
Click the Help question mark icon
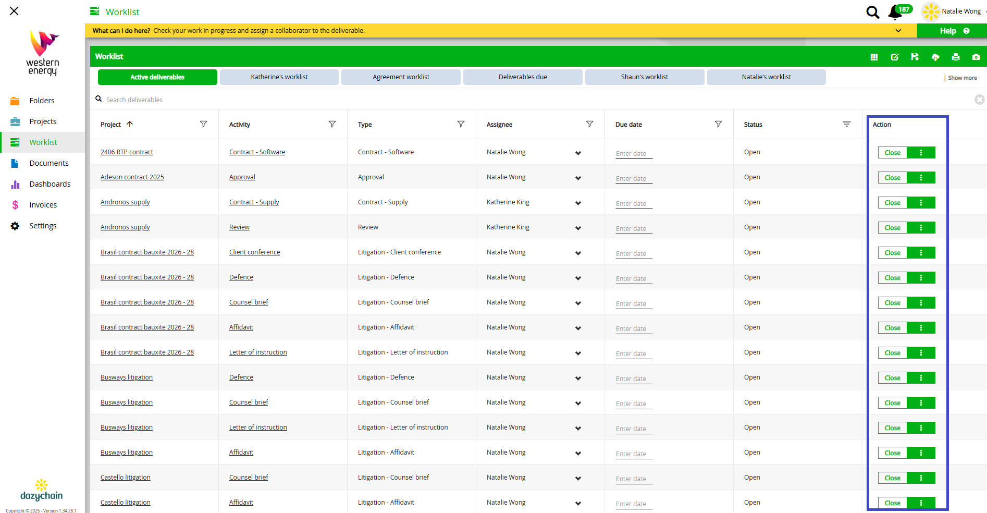click(x=967, y=31)
